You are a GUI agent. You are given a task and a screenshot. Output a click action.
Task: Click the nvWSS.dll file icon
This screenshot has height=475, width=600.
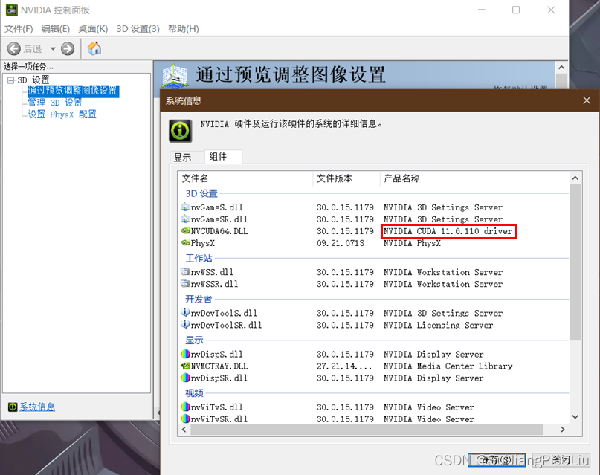pos(185,272)
